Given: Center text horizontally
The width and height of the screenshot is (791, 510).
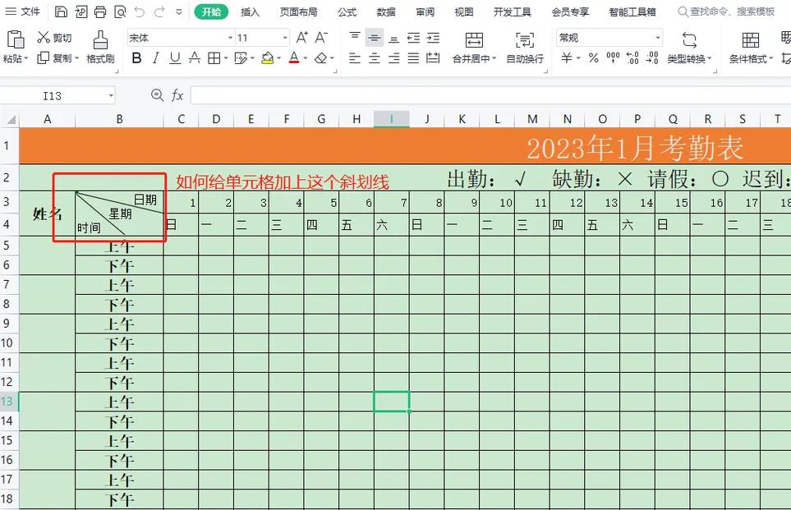Looking at the screenshot, I should click(x=375, y=58).
